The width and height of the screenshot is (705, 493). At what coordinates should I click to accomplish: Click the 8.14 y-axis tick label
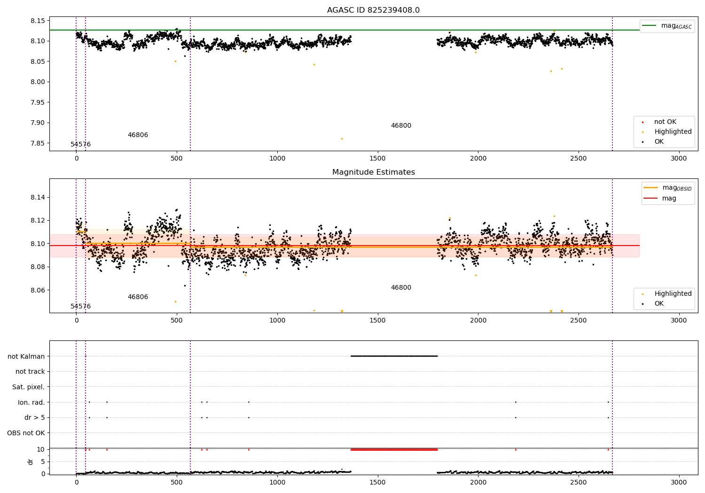pos(38,197)
